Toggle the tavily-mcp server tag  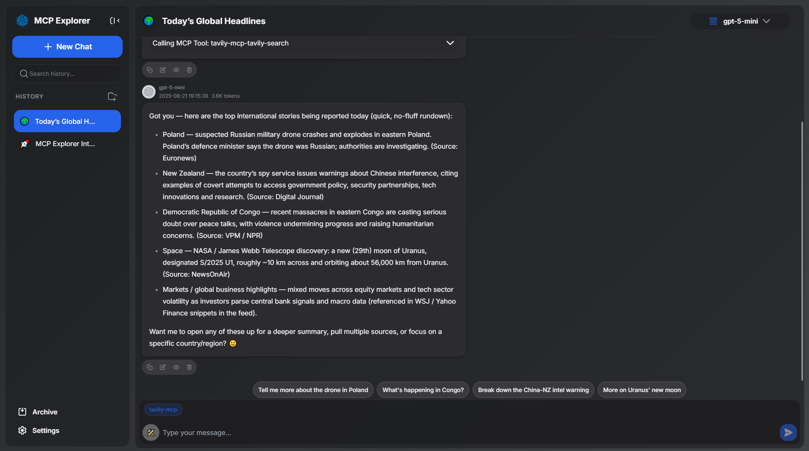[163, 410]
